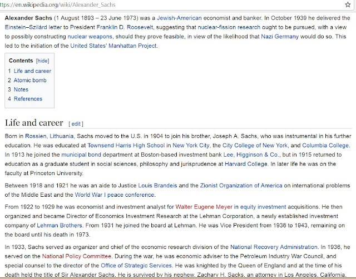
Task: Open the Einstein–Szilárd letter link
Action: point(33,27)
